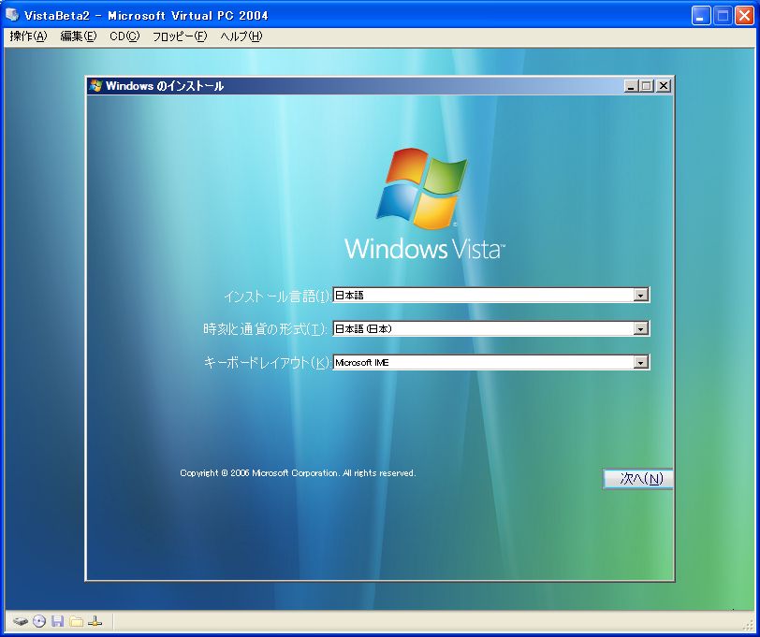Expand the キーボードレイアウト dropdown arrow
This screenshot has height=637, width=760.
641,362
